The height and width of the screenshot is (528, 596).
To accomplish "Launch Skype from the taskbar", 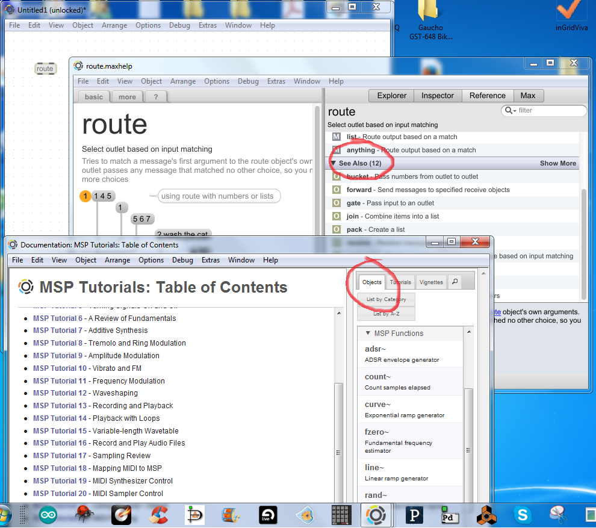I will (522, 515).
